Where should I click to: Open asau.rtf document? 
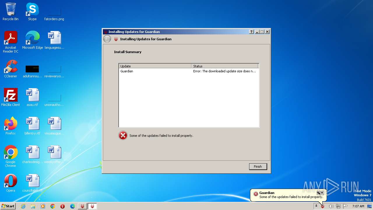tap(32, 97)
